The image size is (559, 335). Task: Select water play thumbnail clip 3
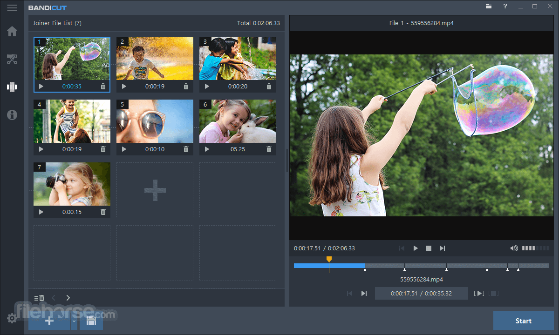(x=238, y=59)
